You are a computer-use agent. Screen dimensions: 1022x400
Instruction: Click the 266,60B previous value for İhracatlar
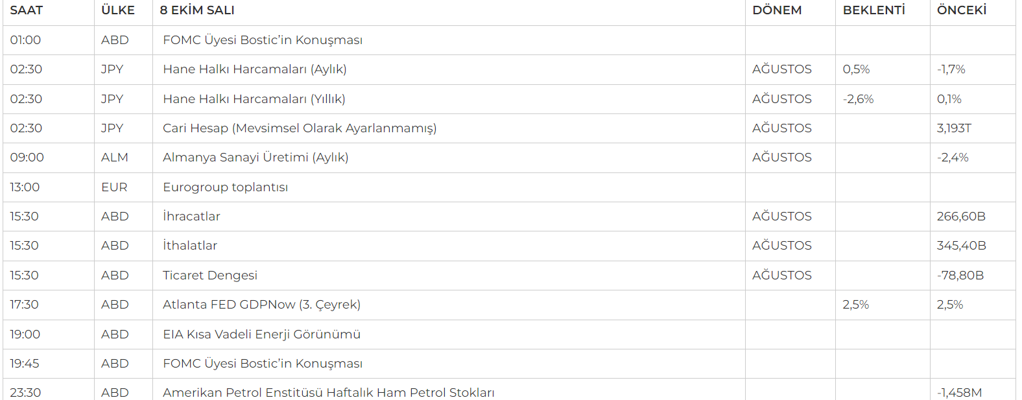960,217
